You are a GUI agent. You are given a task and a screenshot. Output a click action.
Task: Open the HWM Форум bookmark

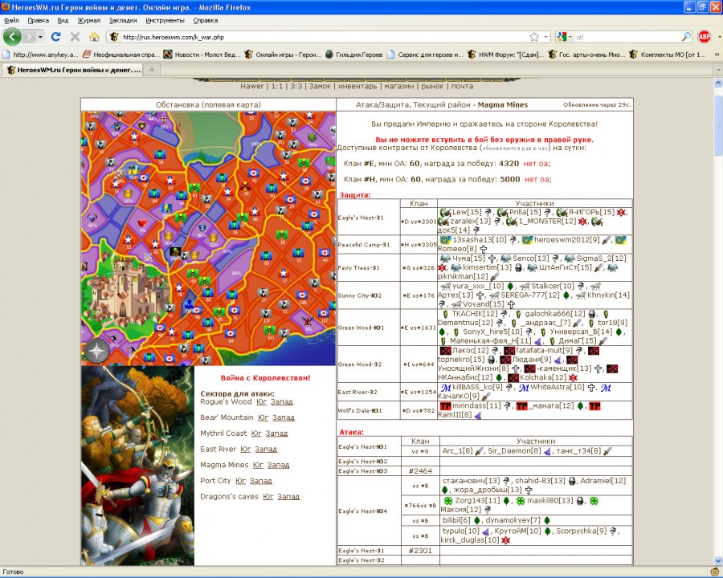(505, 55)
